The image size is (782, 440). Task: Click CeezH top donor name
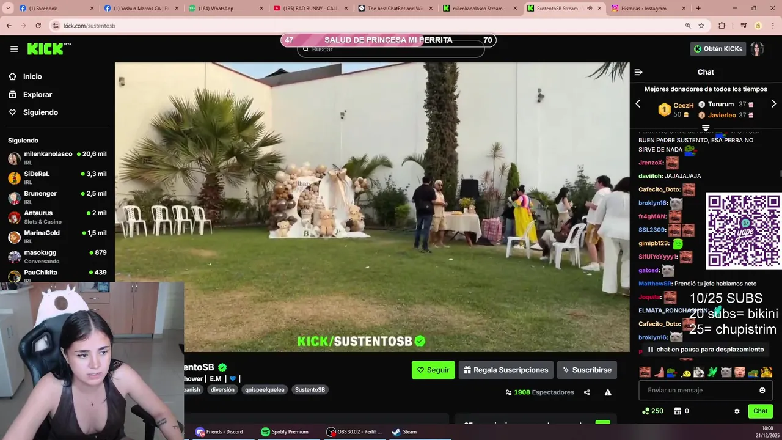click(x=683, y=106)
